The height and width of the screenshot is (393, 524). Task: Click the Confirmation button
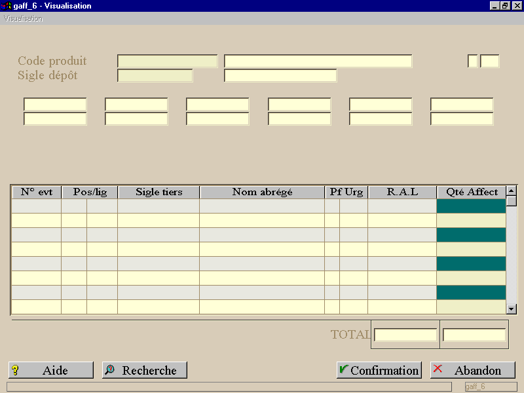379,370
